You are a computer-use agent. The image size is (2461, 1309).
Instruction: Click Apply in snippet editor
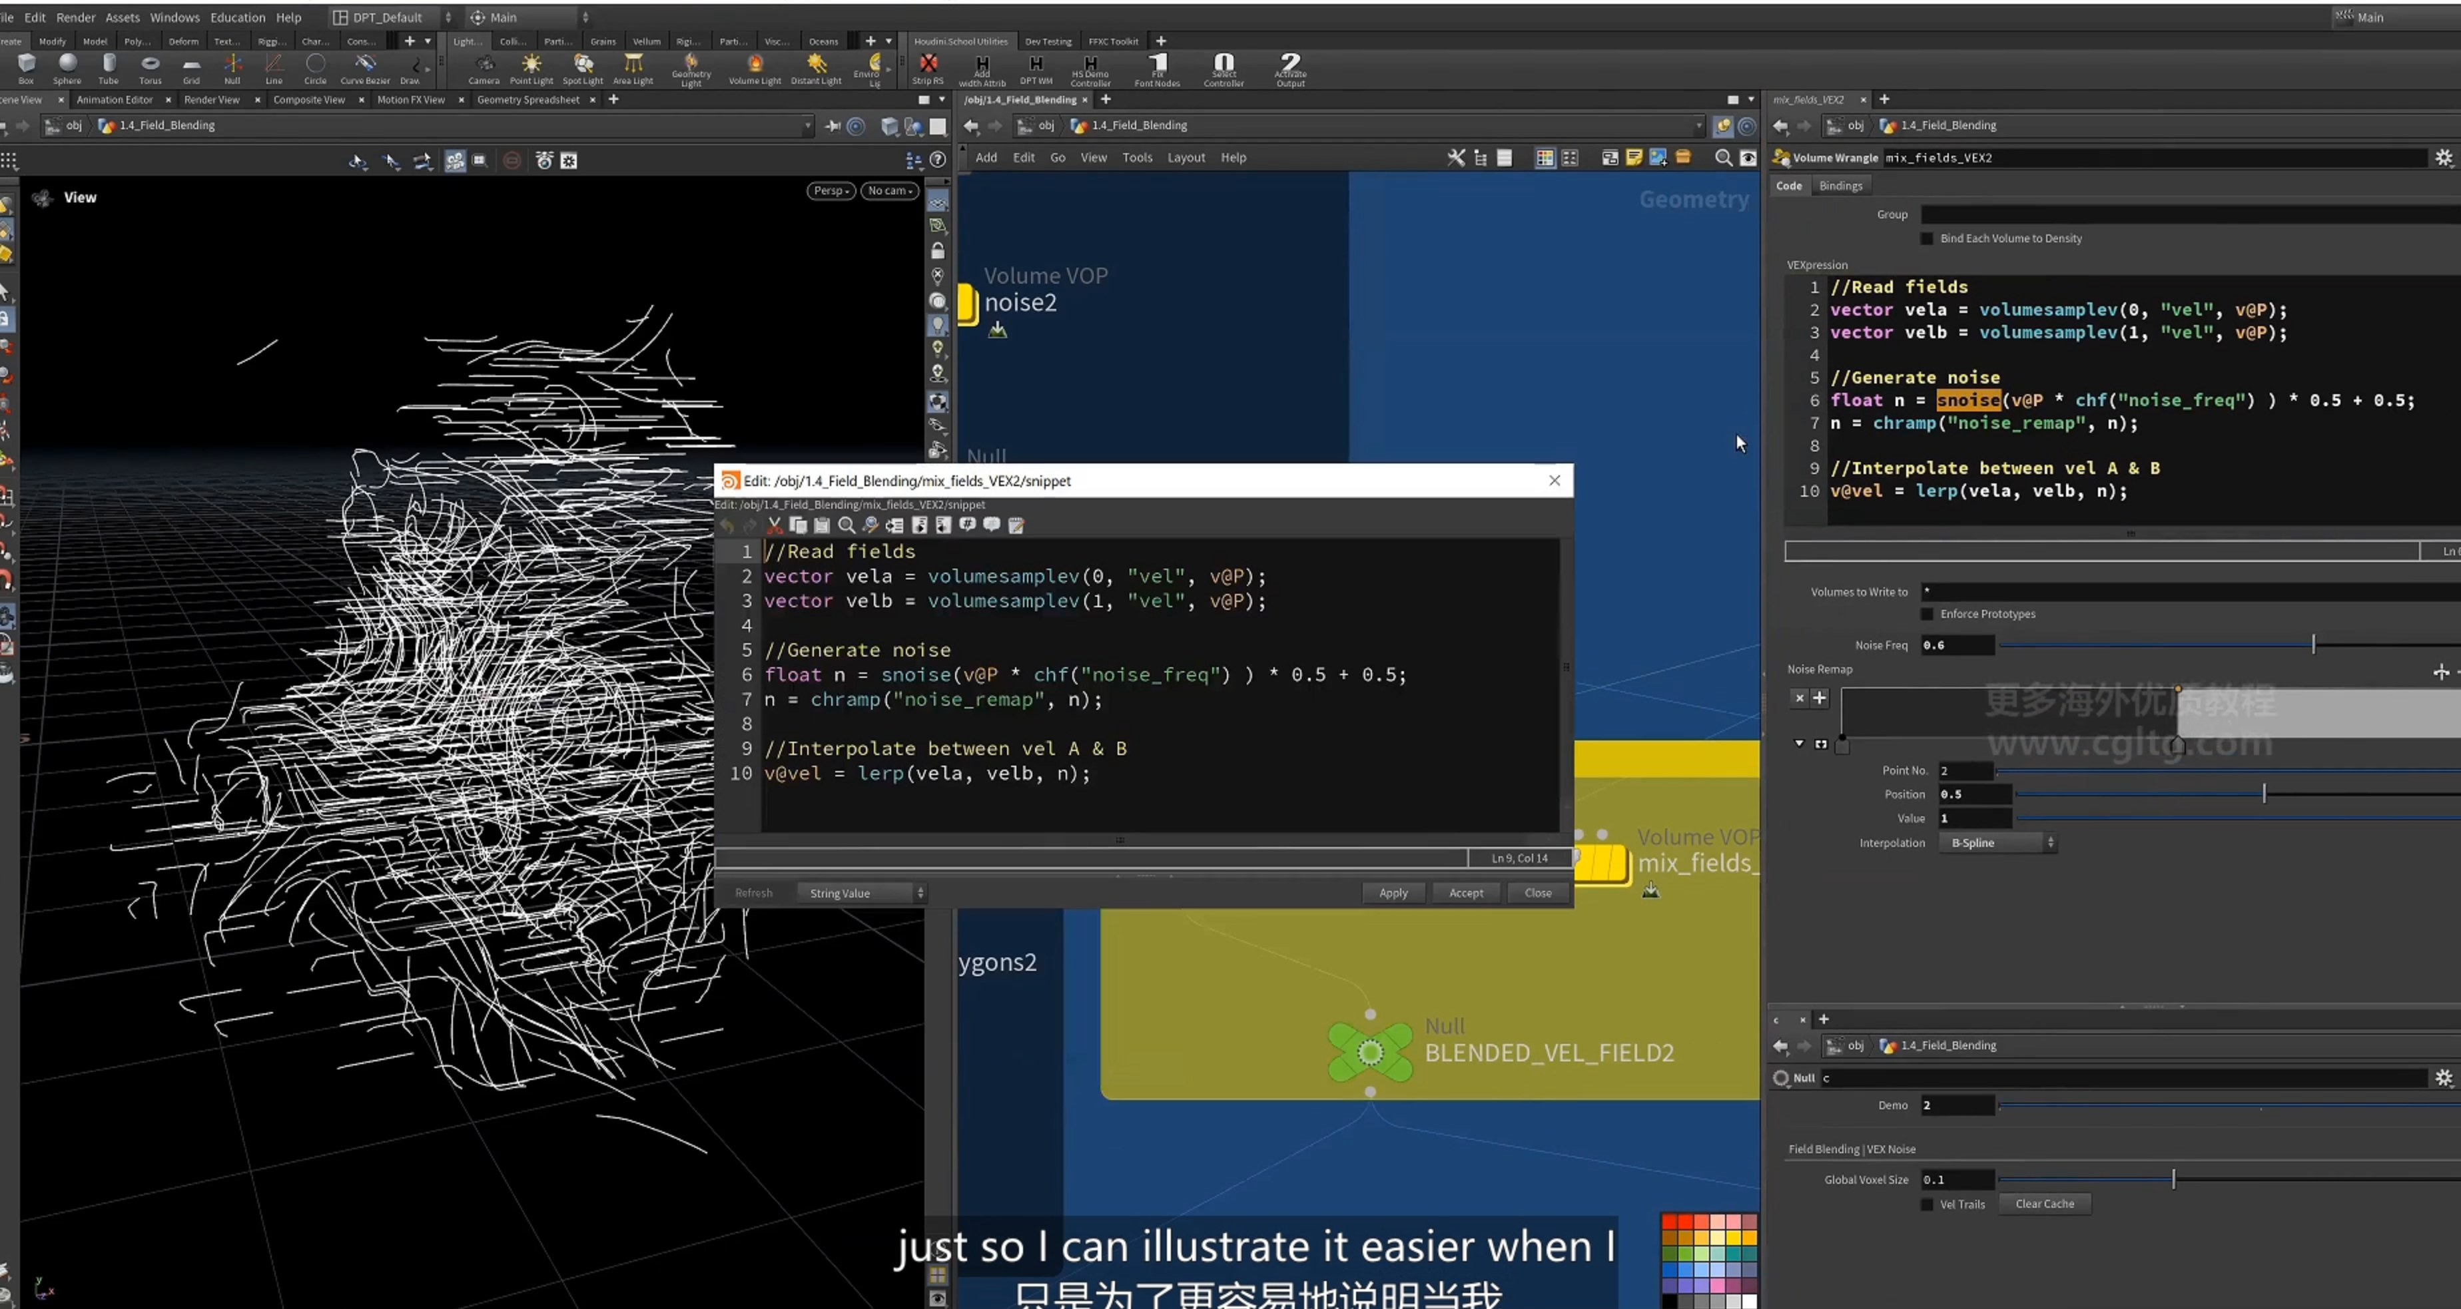(1393, 894)
